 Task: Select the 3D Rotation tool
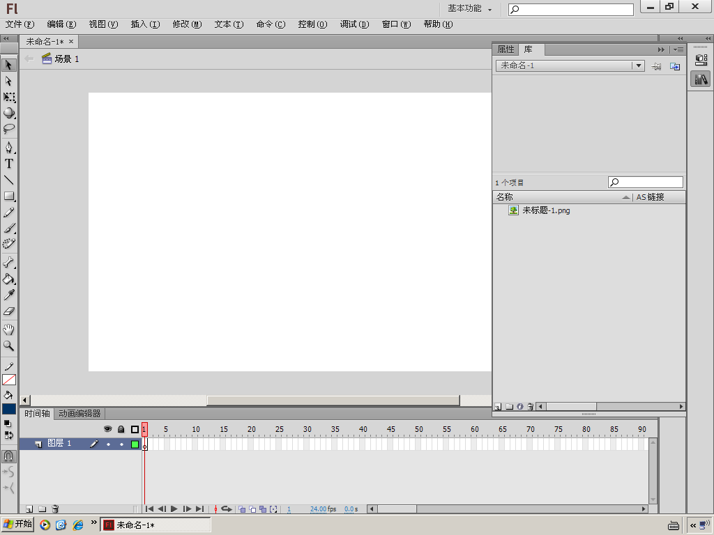[x=8, y=113]
